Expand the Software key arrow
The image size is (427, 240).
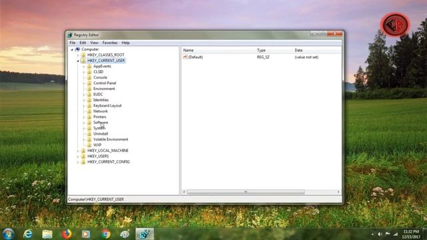pyautogui.click(x=84, y=123)
